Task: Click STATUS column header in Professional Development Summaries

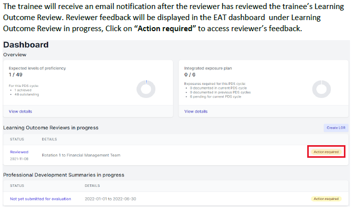Action: tap(17, 185)
